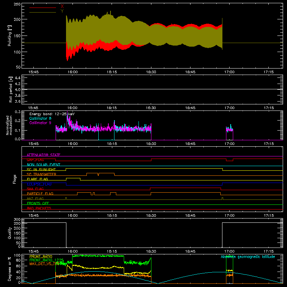Select the PARTICLE_FLAG label
287x287 pixels.
pos(40,193)
